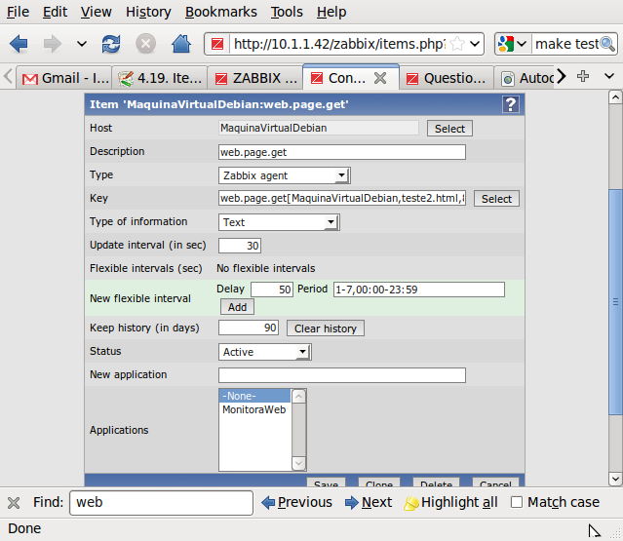Open the address bar URL history dropdown

tap(475, 44)
